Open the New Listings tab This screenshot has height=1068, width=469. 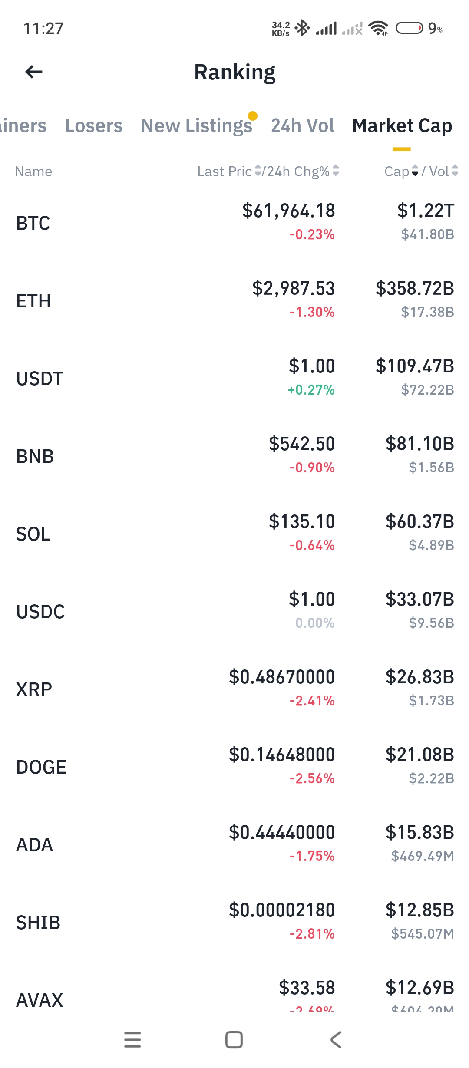[x=196, y=125]
